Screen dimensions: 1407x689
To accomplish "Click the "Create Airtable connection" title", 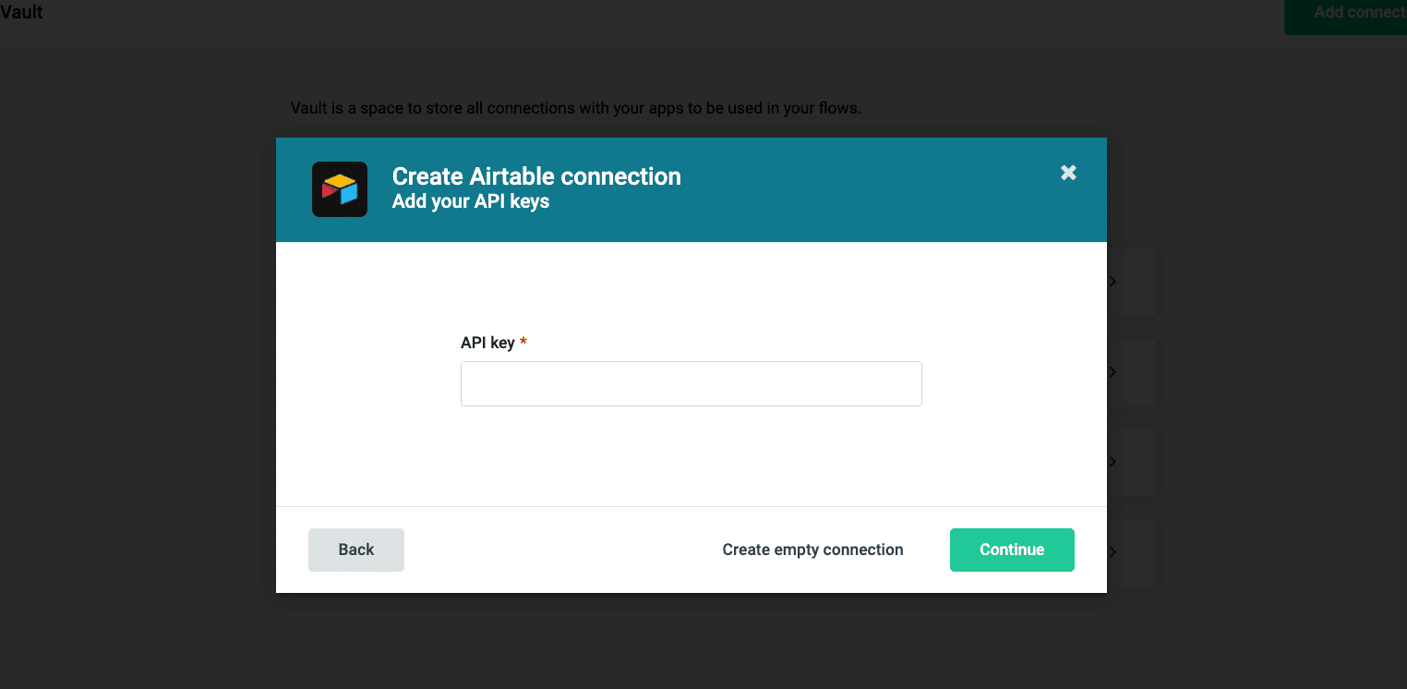I will (x=536, y=176).
